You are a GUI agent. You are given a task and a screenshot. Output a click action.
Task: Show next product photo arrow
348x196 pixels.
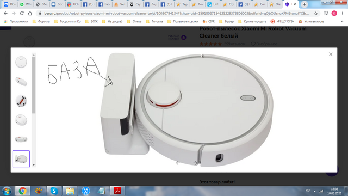195,163
